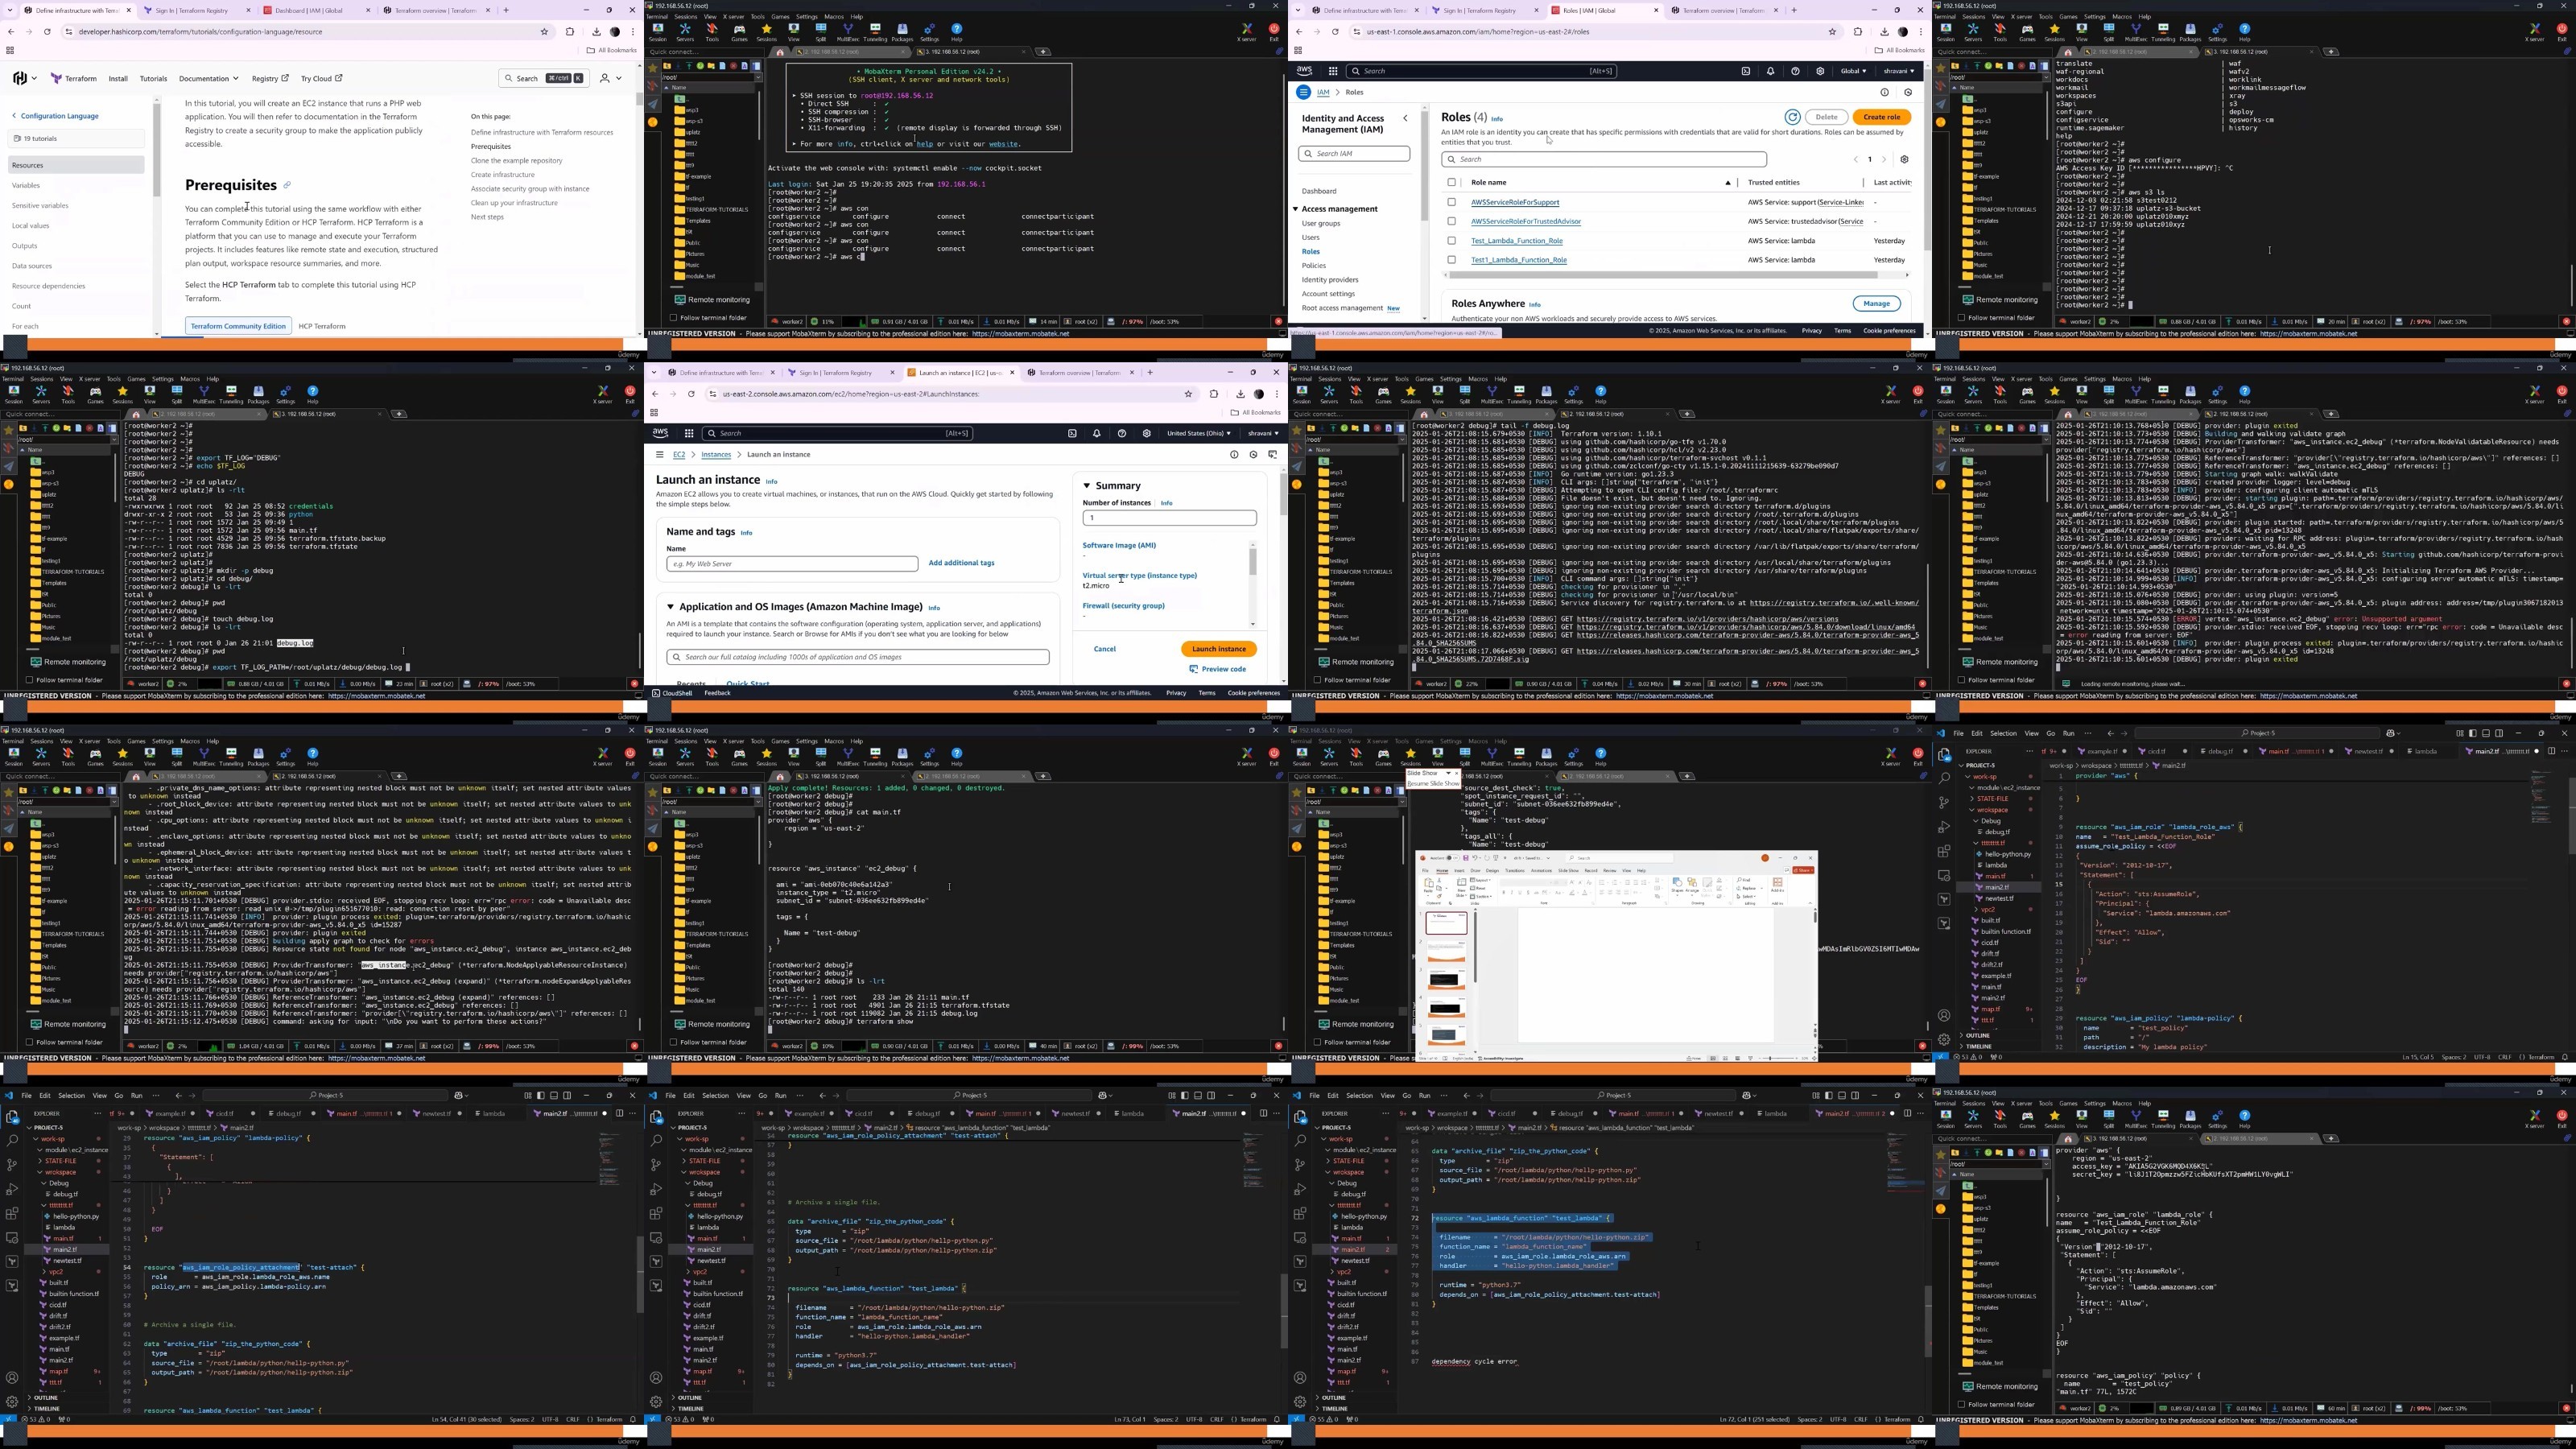Click Split icon in welcome-banner MobaXterm toolbar

tap(821, 31)
